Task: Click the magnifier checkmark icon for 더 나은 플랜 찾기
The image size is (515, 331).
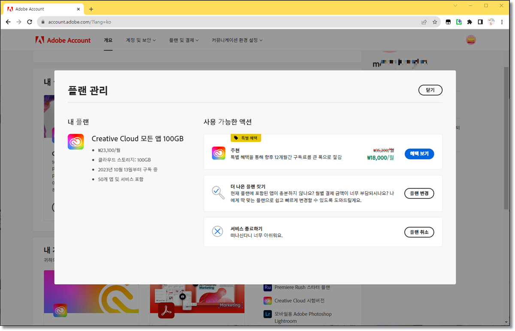Action: [x=218, y=193]
